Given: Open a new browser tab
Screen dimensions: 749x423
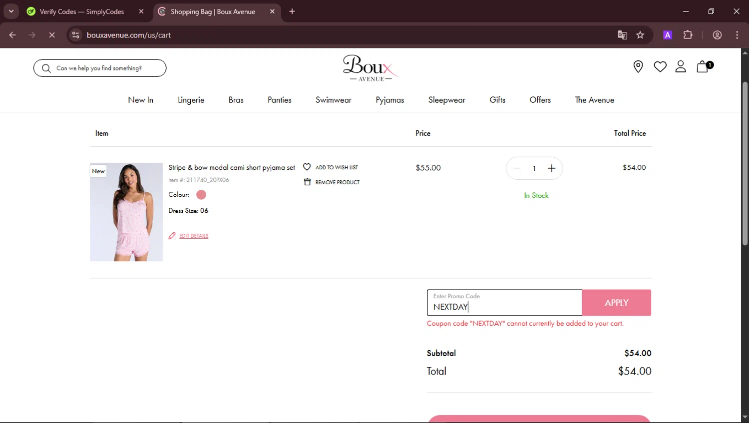Looking at the screenshot, I should (292, 11).
